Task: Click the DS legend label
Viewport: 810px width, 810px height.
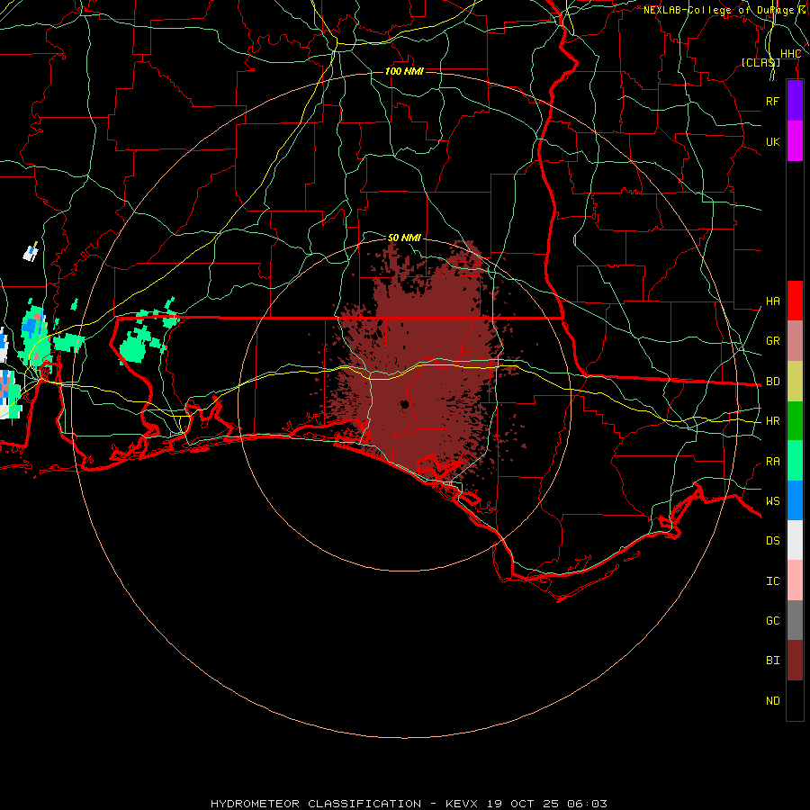Action: [x=772, y=541]
